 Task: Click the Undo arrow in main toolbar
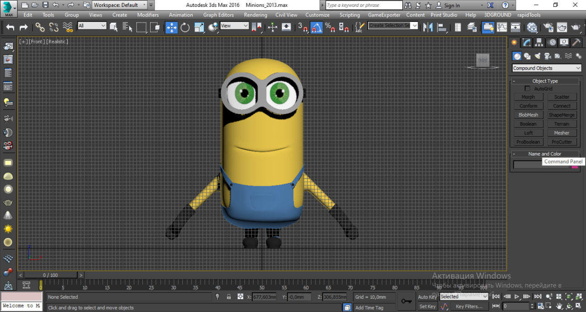(x=10, y=27)
